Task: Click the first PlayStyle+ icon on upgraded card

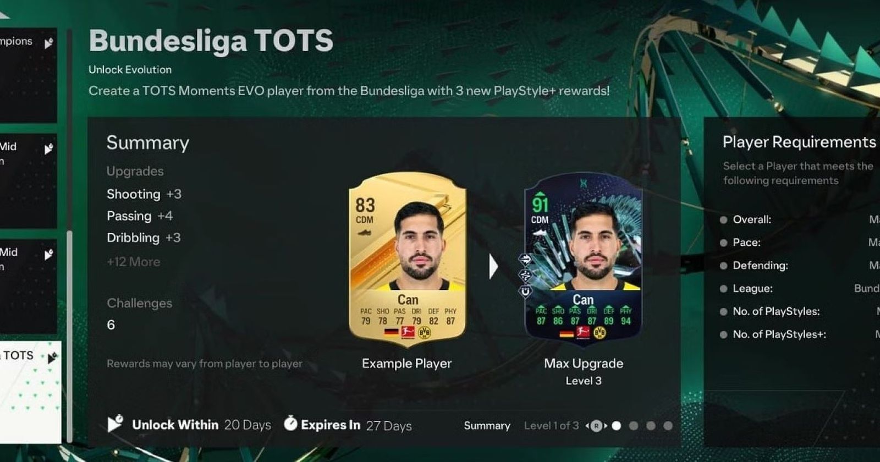Action: pos(525,259)
